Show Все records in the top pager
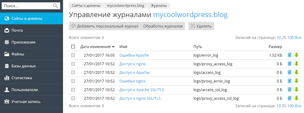304x113 pixels. pos(298,38)
